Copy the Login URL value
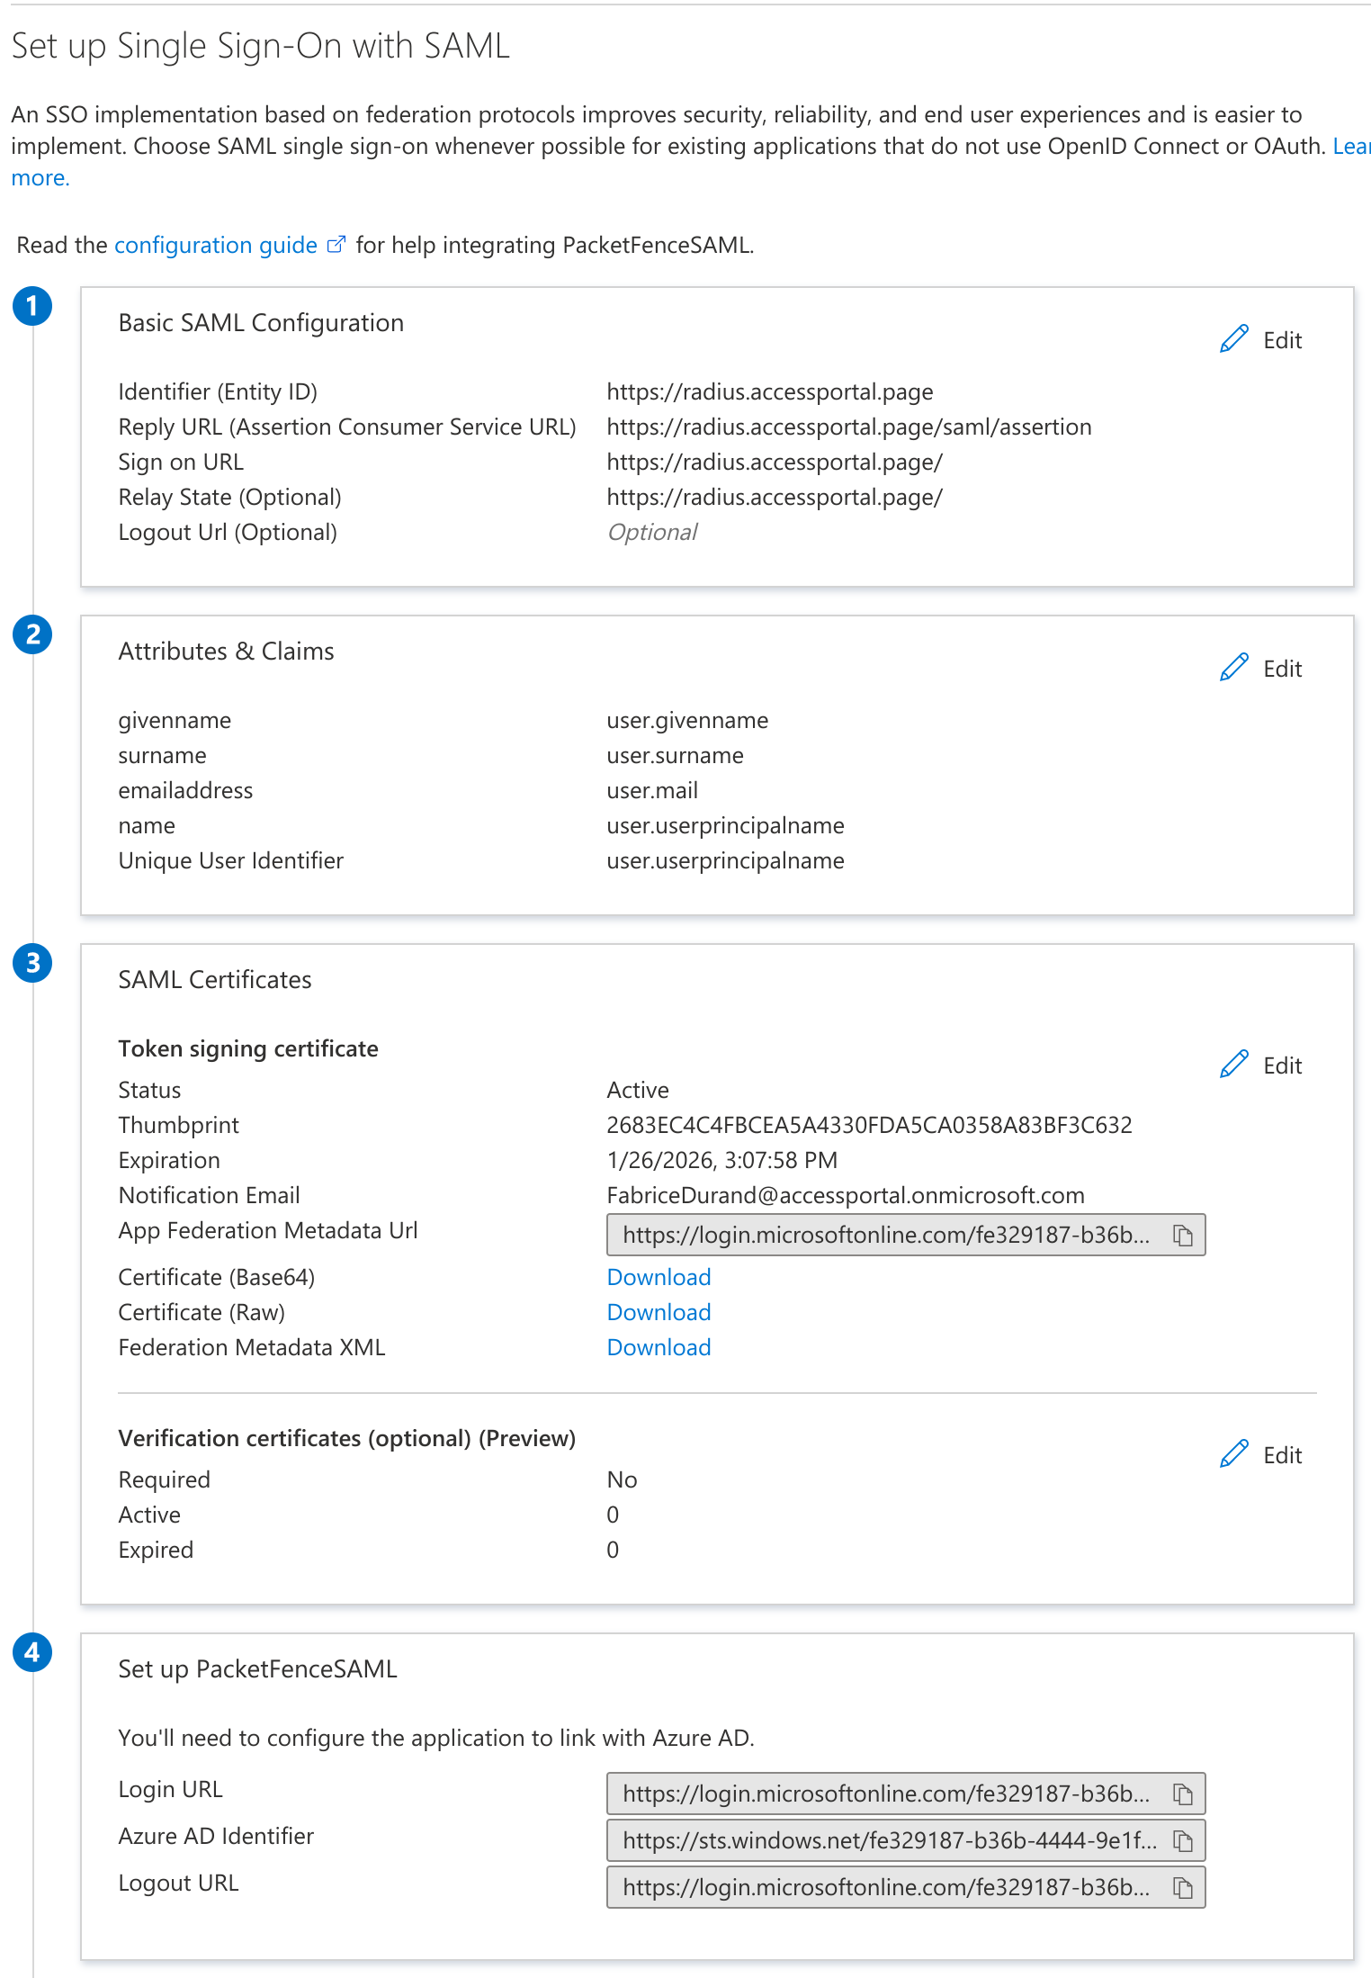The width and height of the screenshot is (1371, 1978). click(x=1182, y=1794)
